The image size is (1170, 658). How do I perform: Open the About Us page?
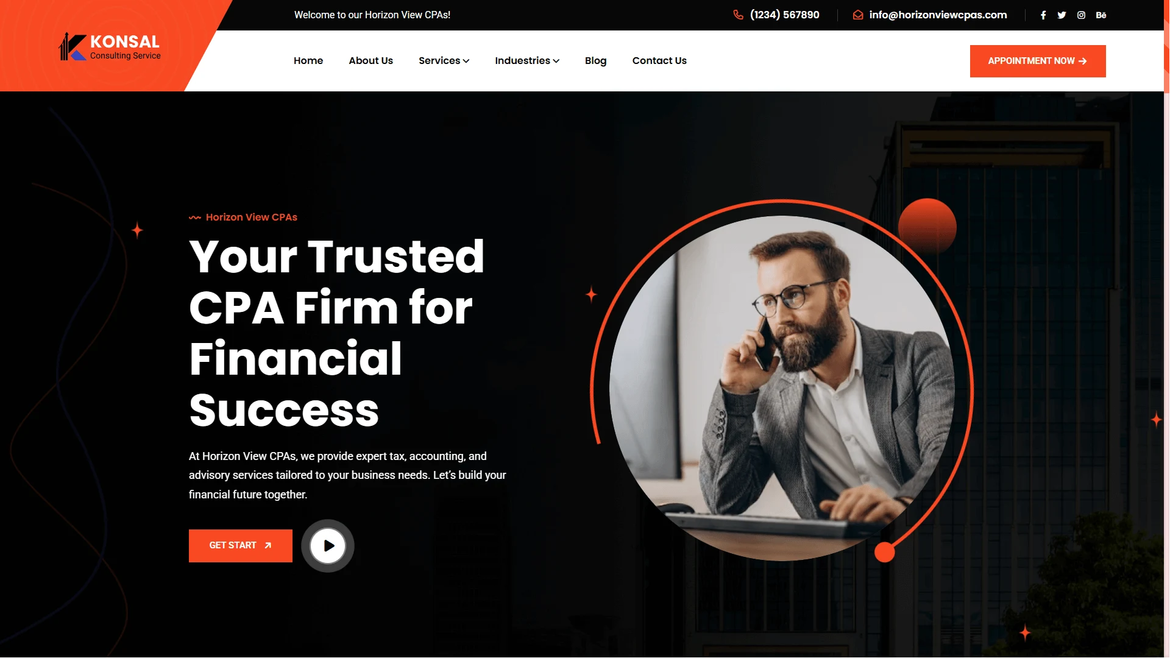(370, 60)
